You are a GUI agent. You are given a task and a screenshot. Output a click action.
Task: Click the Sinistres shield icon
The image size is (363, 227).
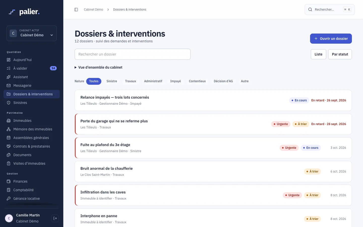(x=9, y=103)
